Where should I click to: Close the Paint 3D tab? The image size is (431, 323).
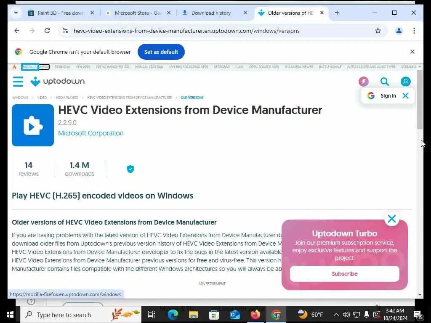[x=92, y=13]
